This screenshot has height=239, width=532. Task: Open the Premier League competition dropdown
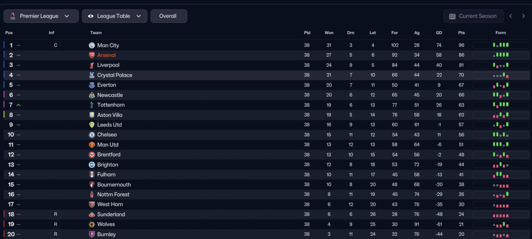pyautogui.click(x=41, y=16)
